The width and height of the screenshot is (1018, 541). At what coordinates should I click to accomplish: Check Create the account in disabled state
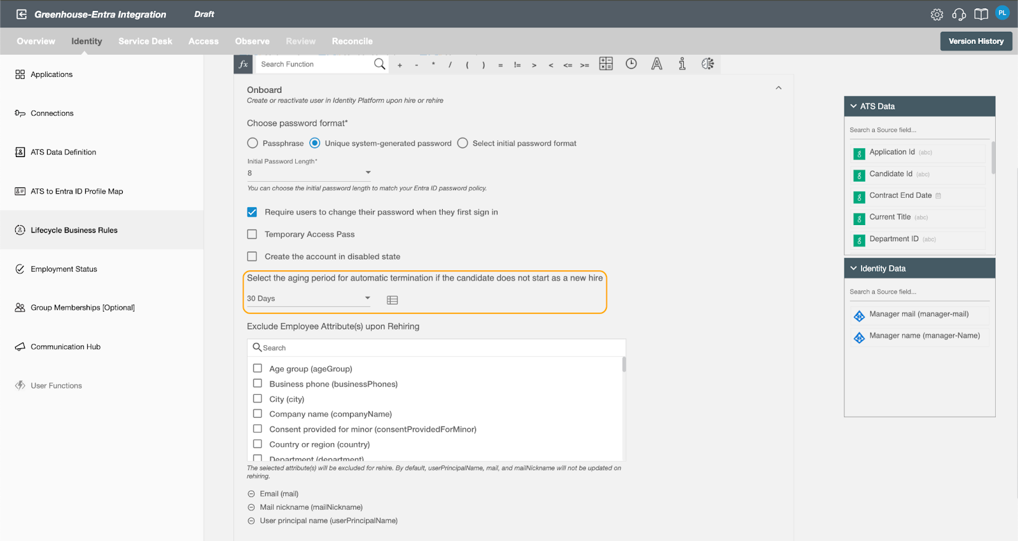coord(252,256)
